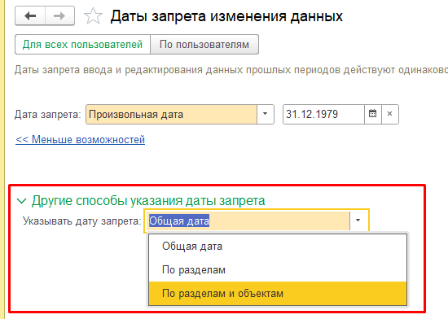Add page to favorites with star icon
The image size is (448, 319).
[x=93, y=16]
